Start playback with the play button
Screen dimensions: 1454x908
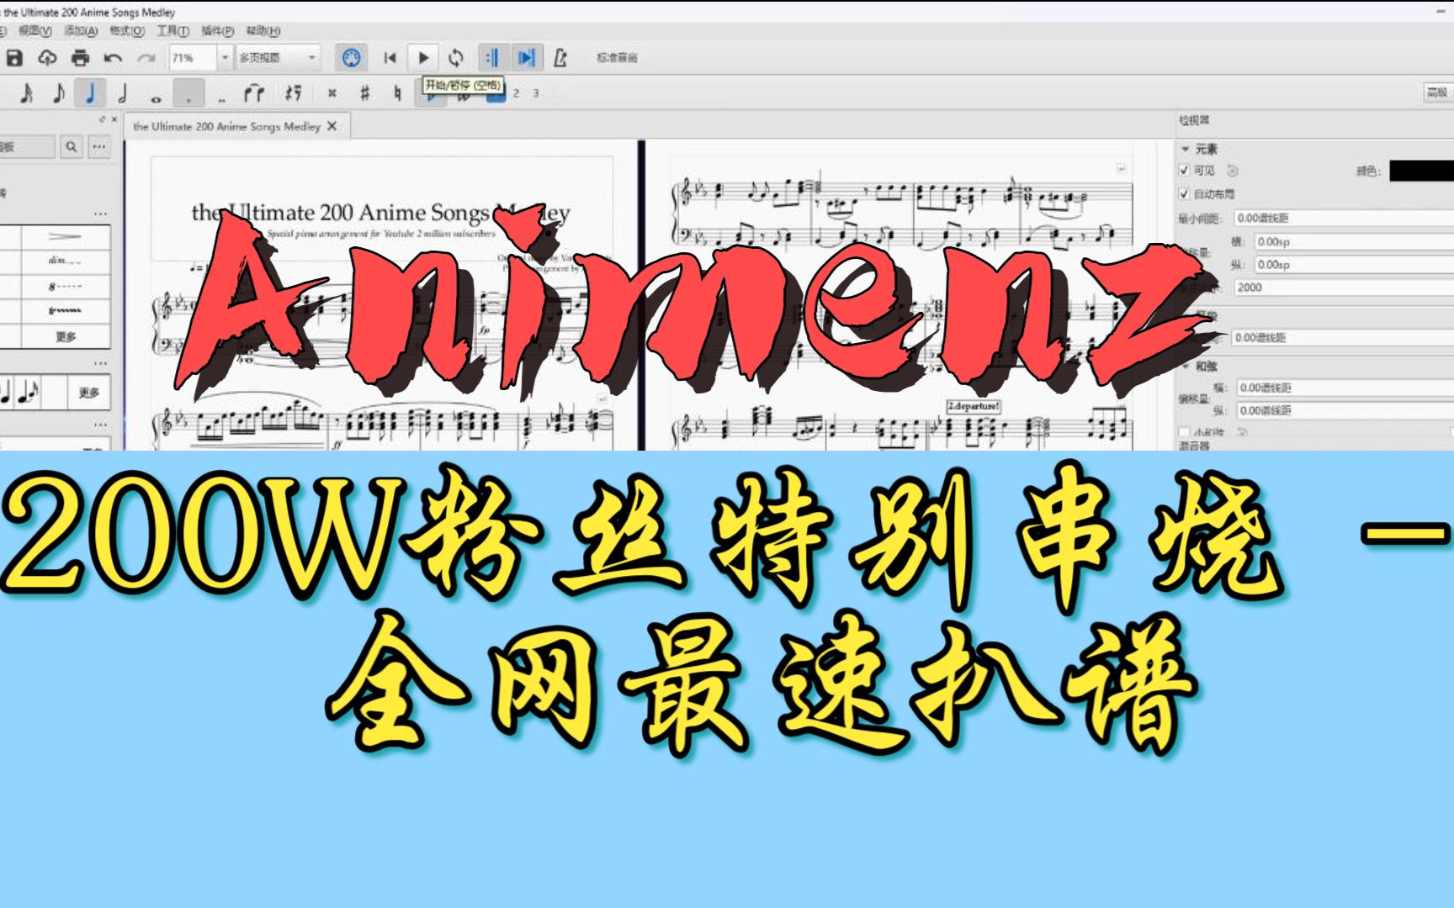pyautogui.click(x=423, y=58)
